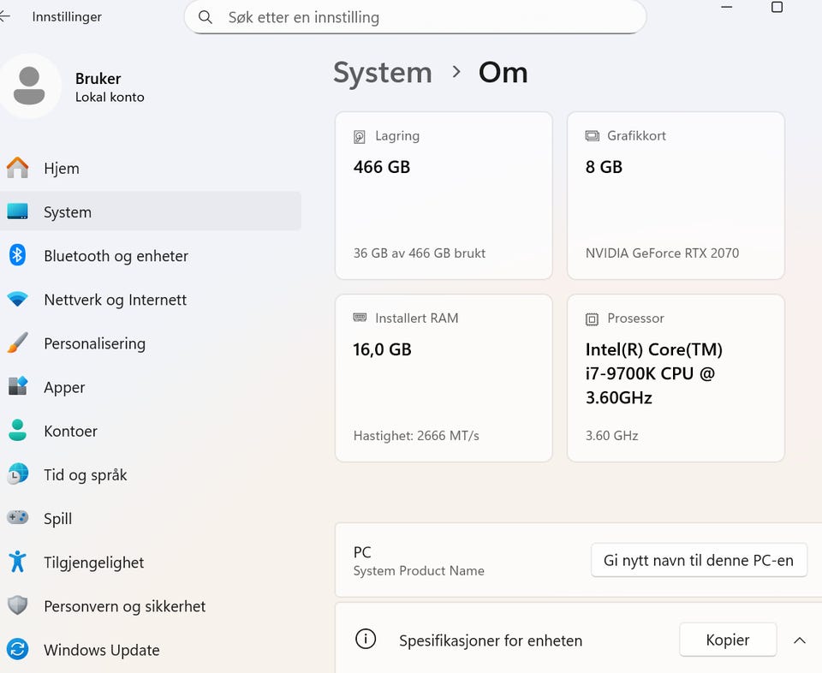Open Nettverk og Internett wifi icon
Screen dimensions: 822x673
click(x=17, y=300)
